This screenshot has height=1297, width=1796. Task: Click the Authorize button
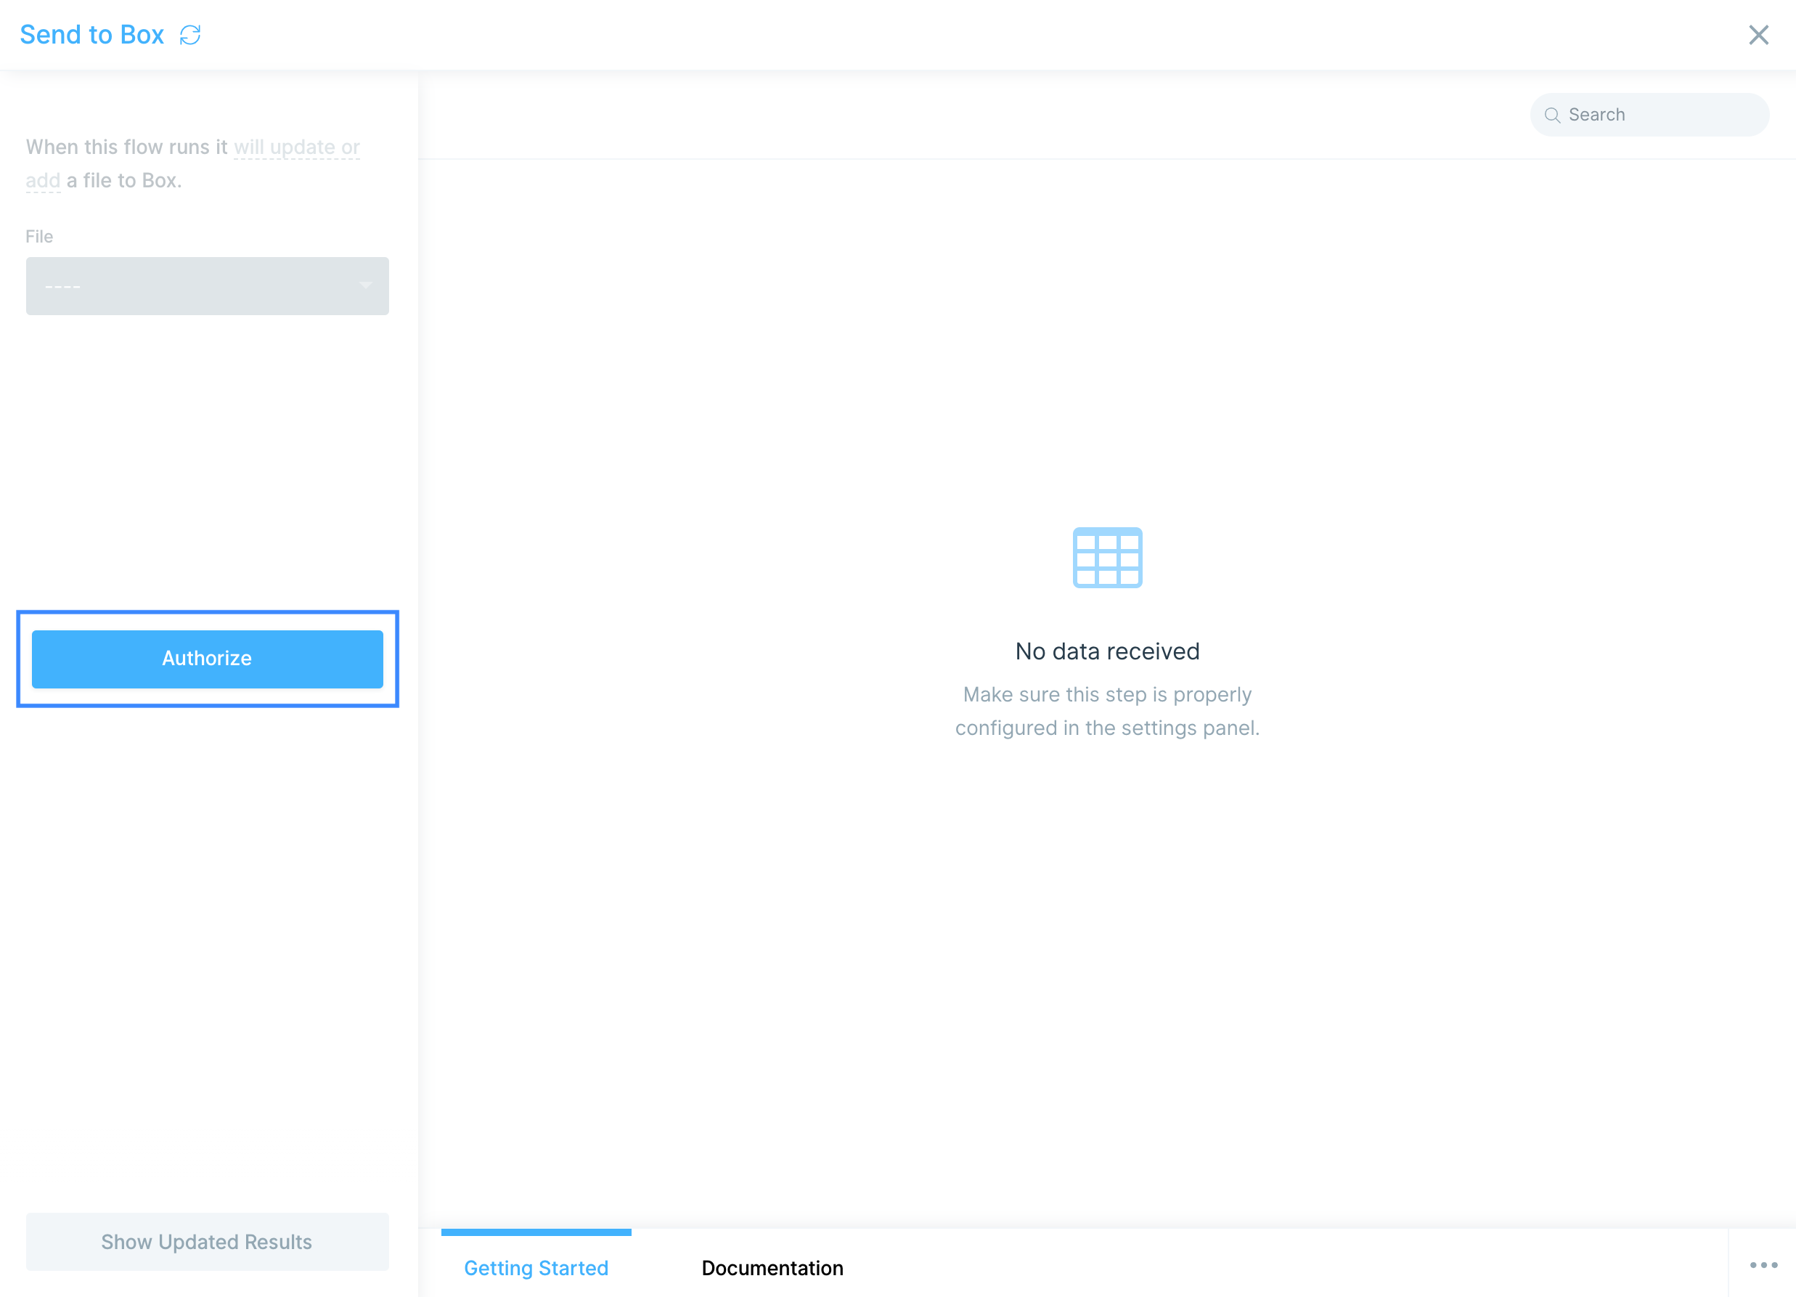click(x=208, y=659)
